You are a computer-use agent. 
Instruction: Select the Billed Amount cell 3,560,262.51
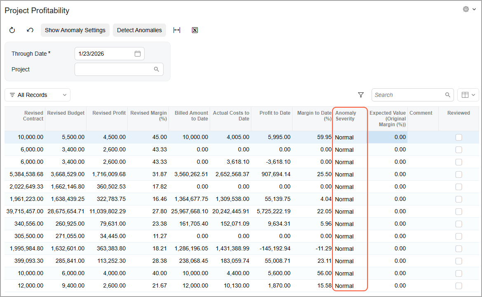(190, 174)
